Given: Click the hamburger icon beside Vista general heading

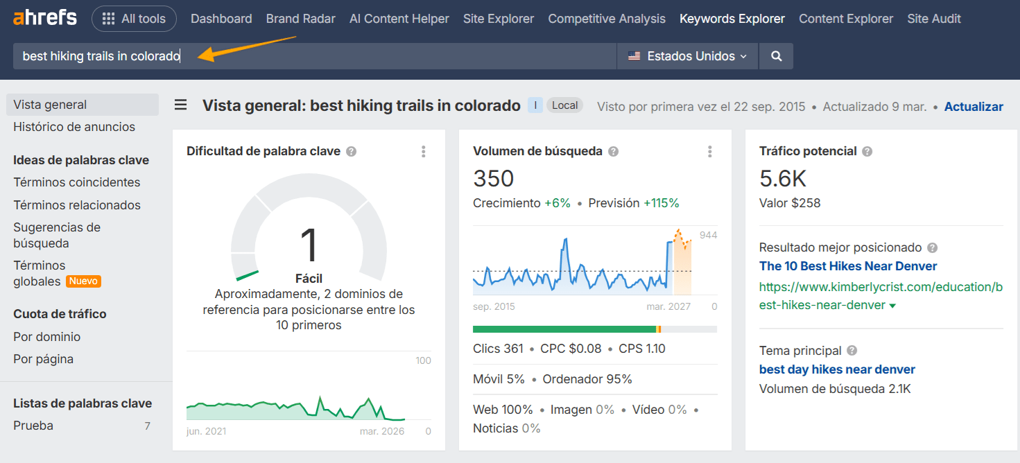Looking at the screenshot, I should coord(180,105).
